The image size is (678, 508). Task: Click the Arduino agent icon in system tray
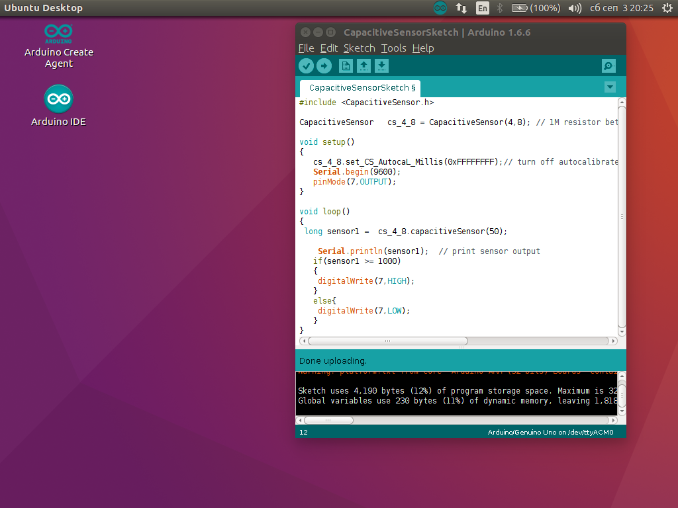coord(440,8)
